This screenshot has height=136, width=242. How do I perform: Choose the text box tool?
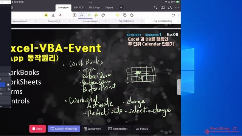74,15
